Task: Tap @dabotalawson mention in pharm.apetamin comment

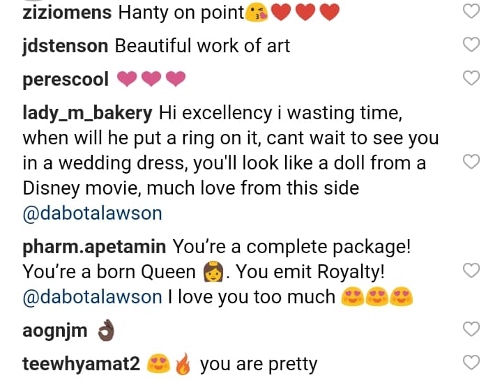Action: coord(92,297)
